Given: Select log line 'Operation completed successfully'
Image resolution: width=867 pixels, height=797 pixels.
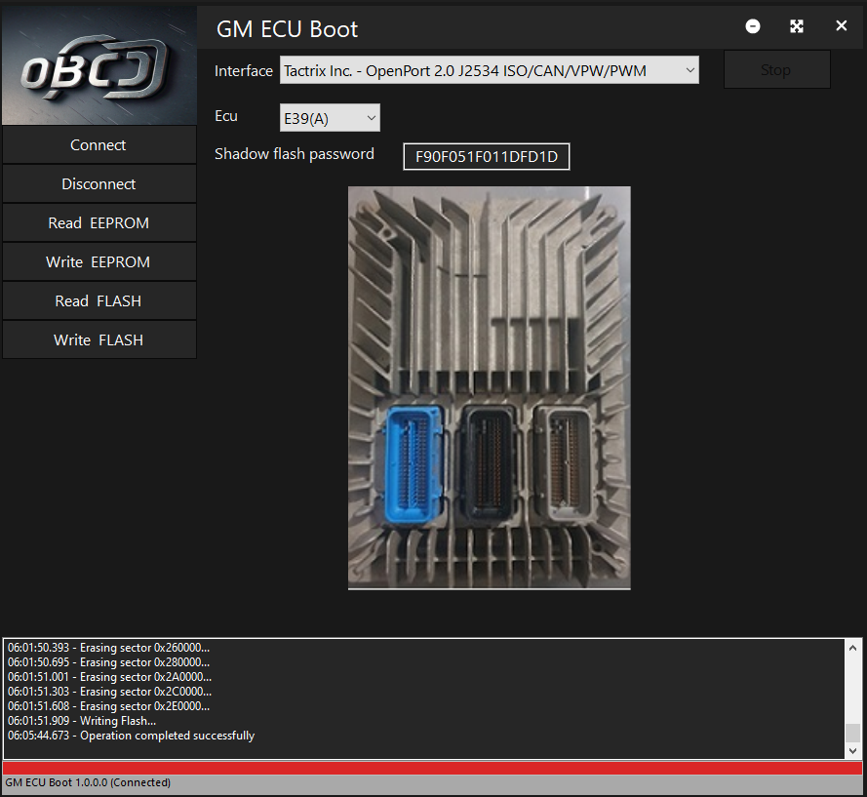Looking at the screenshot, I should [x=131, y=736].
